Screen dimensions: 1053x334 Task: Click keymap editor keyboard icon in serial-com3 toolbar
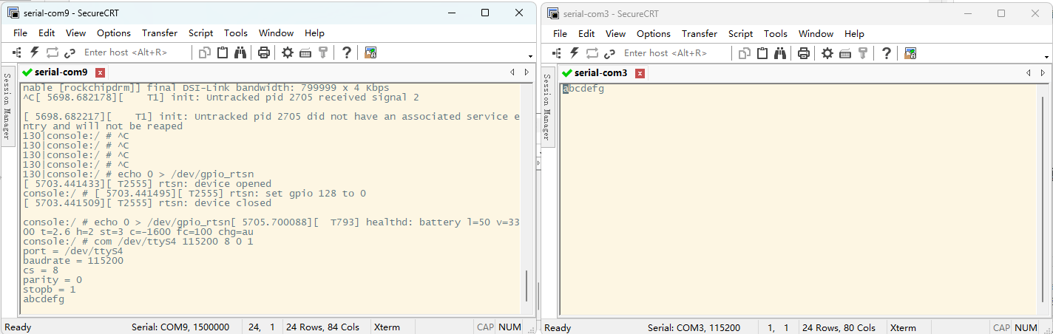845,52
